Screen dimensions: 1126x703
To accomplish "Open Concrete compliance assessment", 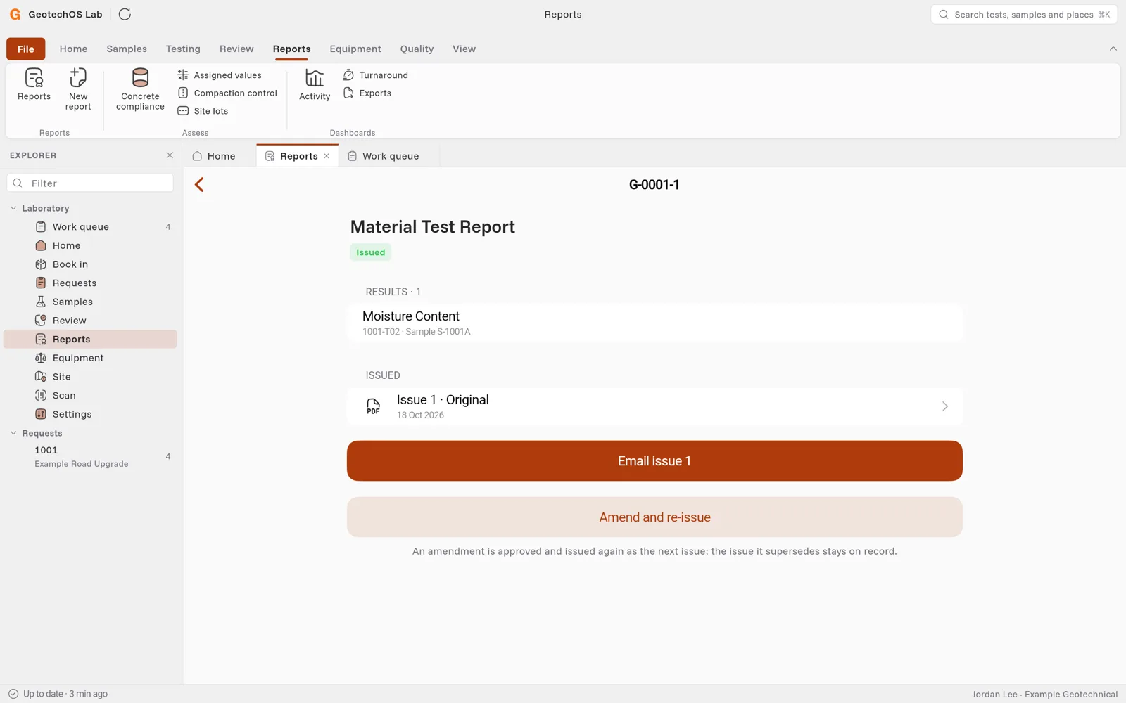I will 140,89.
